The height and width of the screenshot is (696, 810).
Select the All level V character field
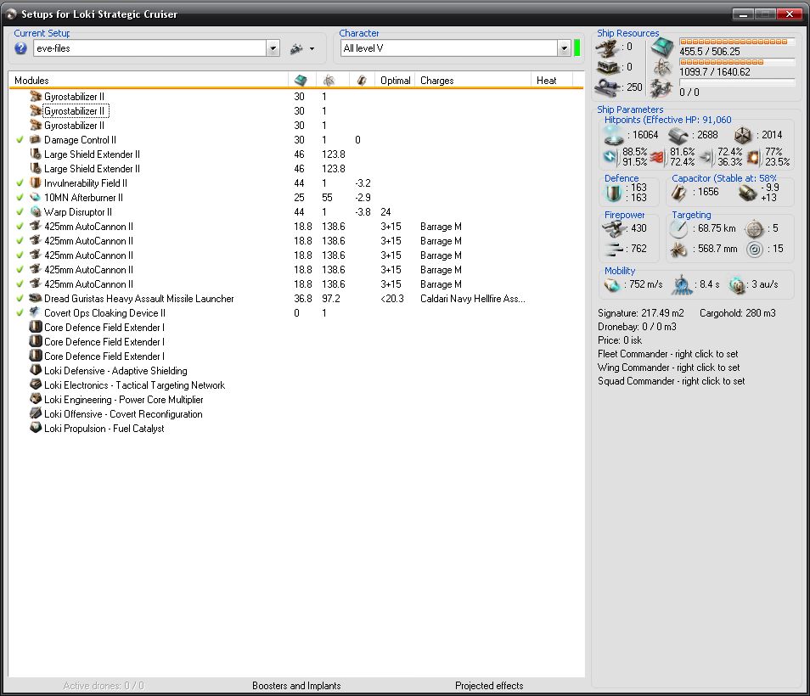point(449,48)
